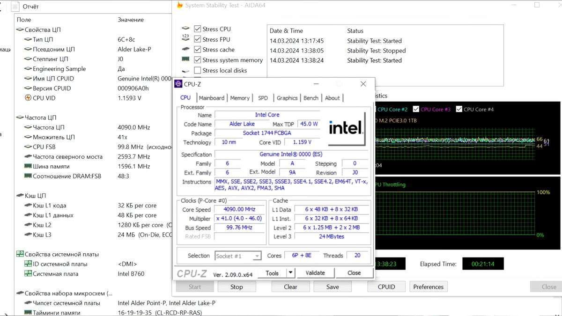562x316 pixels.
Task: Click the Engineering Sample row icon
Action: click(28, 69)
